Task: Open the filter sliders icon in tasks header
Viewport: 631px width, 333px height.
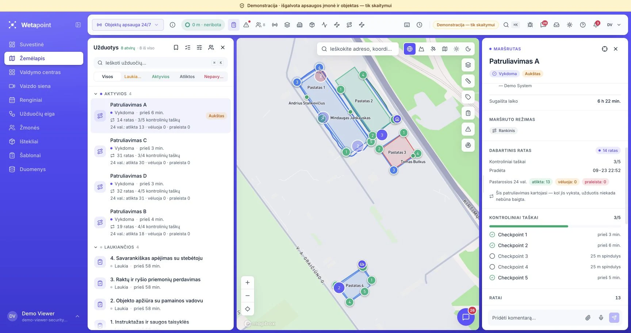Action: tap(199, 47)
